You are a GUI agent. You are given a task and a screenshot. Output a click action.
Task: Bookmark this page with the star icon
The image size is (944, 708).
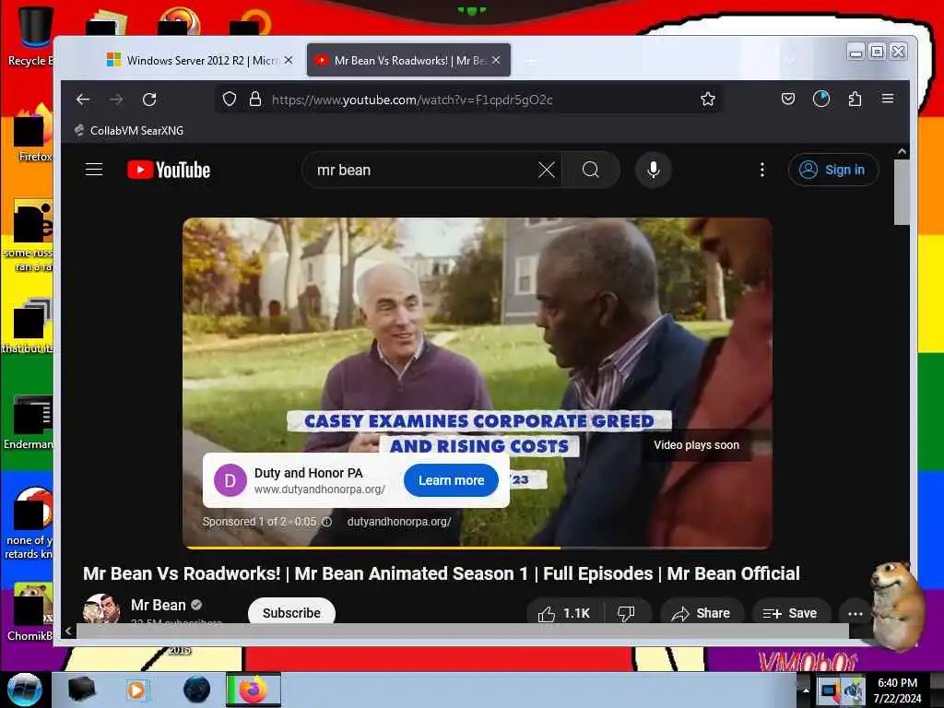click(x=708, y=99)
